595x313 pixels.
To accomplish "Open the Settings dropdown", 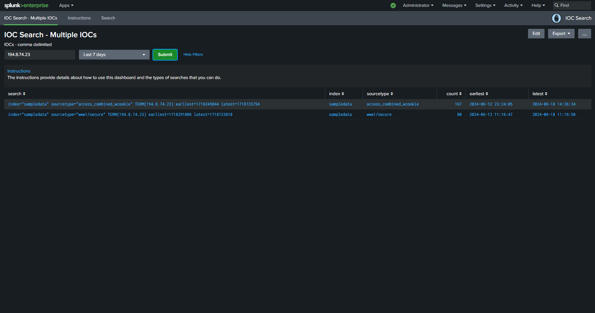I will click(x=485, y=6).
